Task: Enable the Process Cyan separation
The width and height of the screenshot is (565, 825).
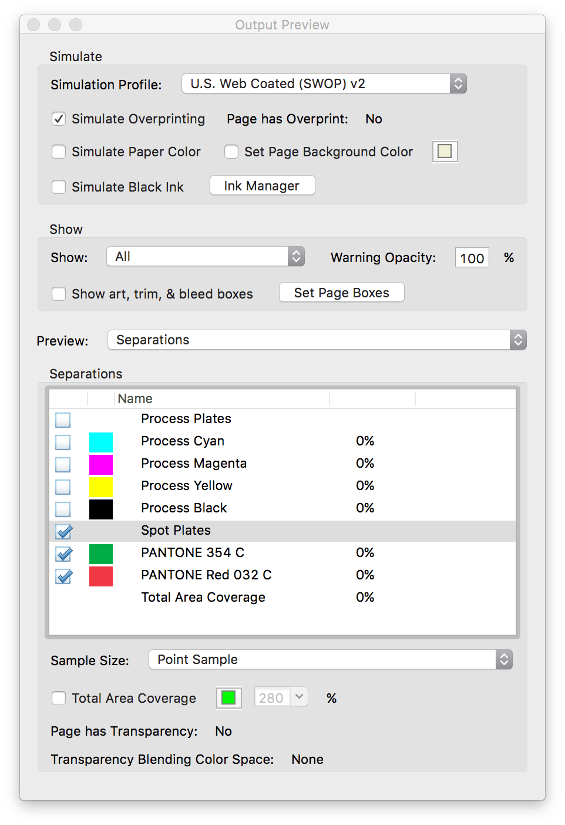Action: 63,442
